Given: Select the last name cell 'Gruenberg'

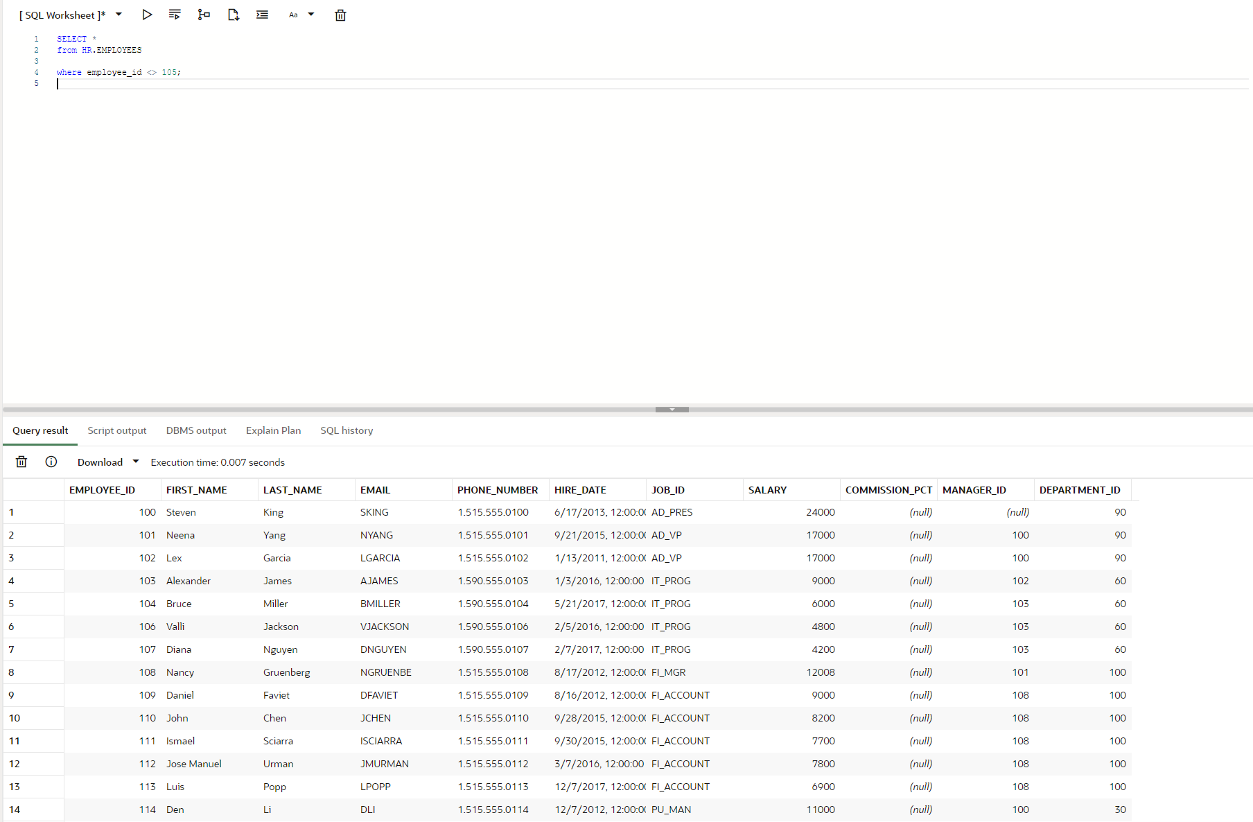Looking at the screenshot, I should [306, 672].
